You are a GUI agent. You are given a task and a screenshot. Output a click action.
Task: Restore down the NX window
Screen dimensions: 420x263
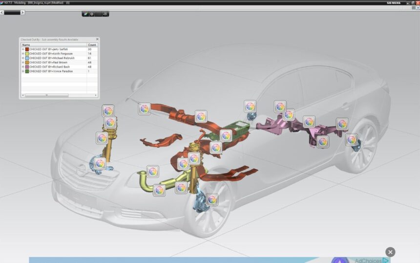(413, 3)
